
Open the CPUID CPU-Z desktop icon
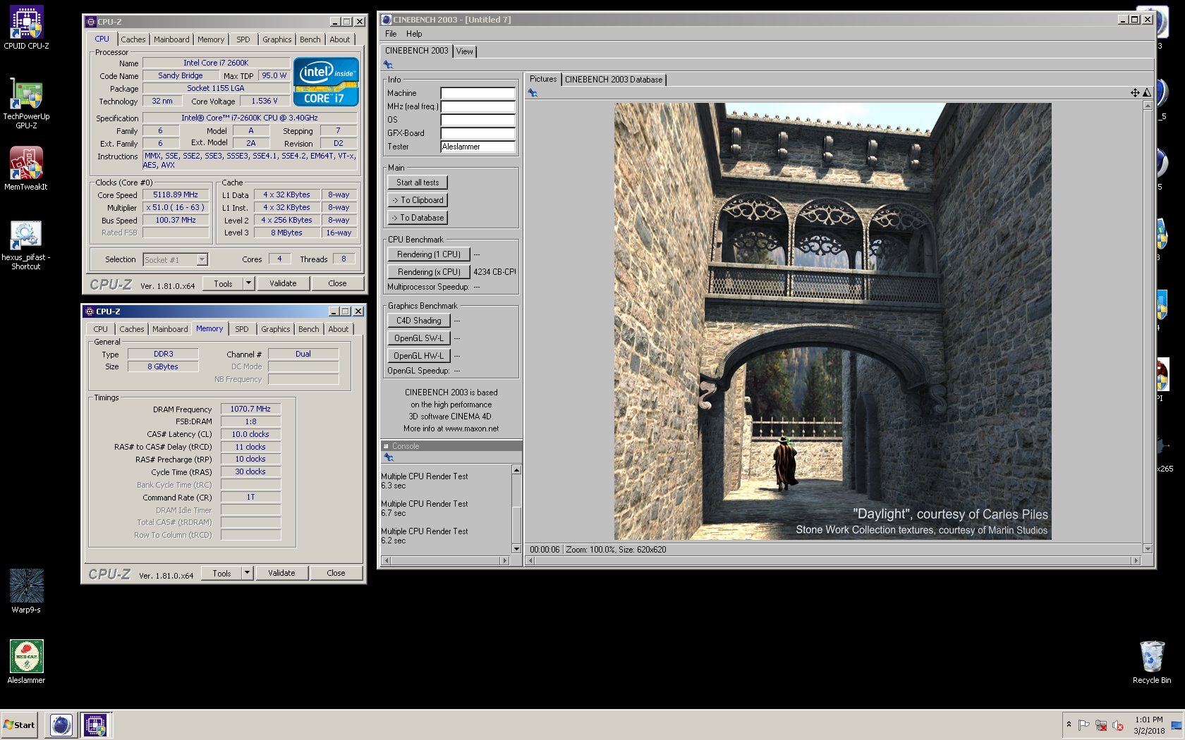pyautogui.click(x=26, y=28)
